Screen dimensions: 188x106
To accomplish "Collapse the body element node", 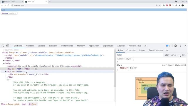I will coord(3,63).
